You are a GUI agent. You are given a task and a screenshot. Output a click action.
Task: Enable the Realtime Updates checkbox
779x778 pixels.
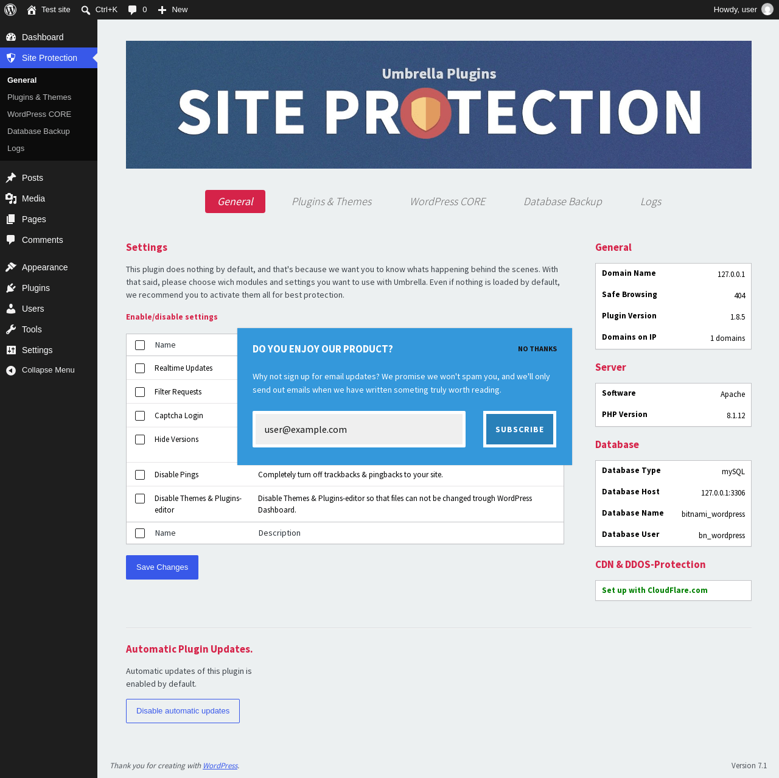tap(140, 368)
